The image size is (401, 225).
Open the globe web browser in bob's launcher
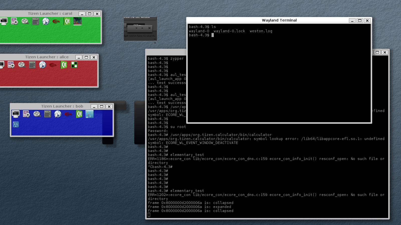58,114
